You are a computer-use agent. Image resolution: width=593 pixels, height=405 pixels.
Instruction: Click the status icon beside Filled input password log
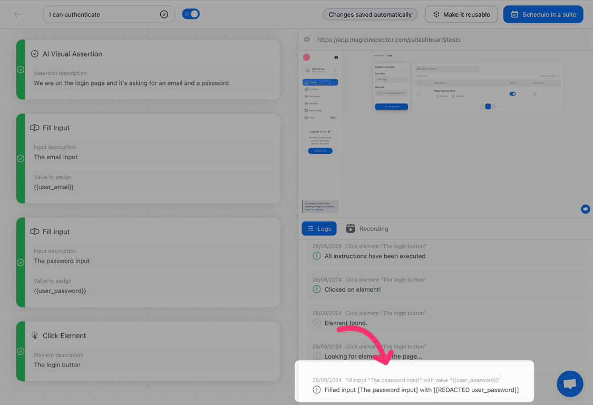(x=317, y=390)
